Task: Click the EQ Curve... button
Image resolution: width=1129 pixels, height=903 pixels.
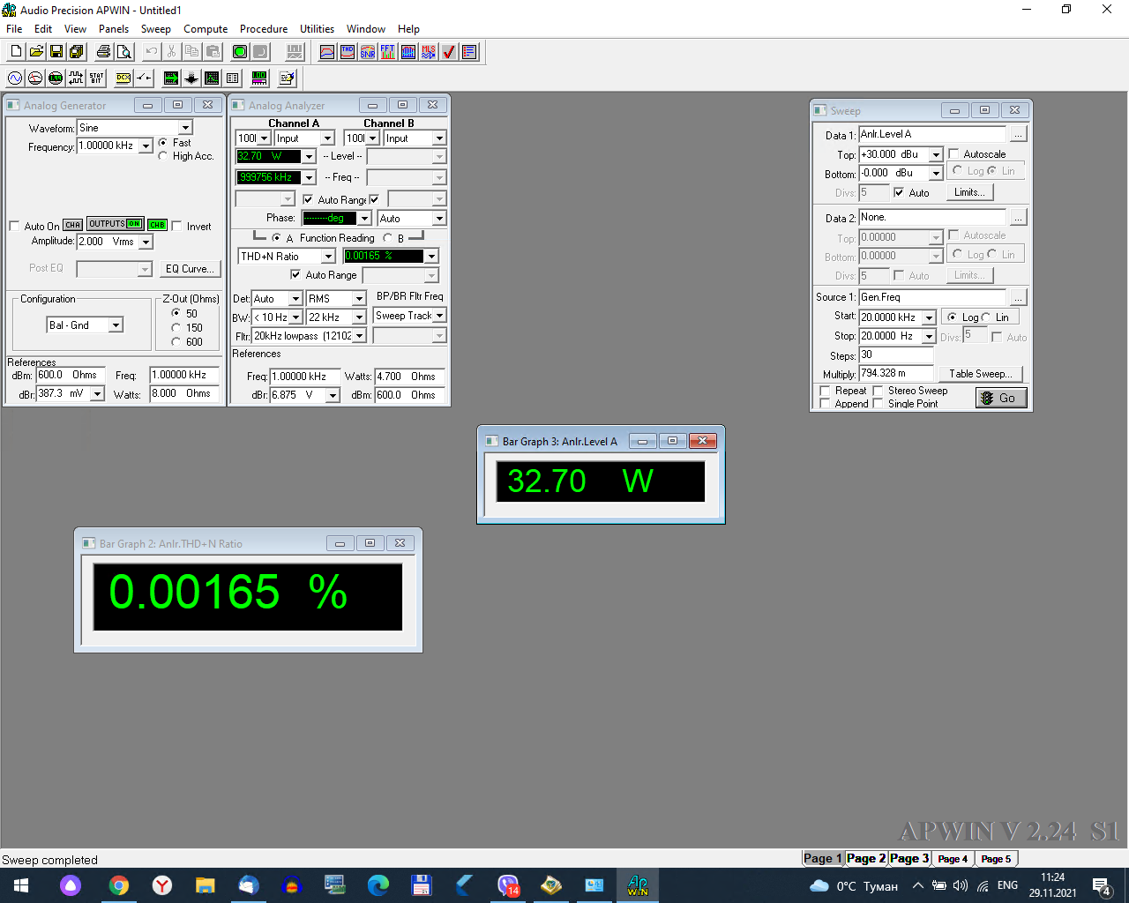Action: point(190,269)
